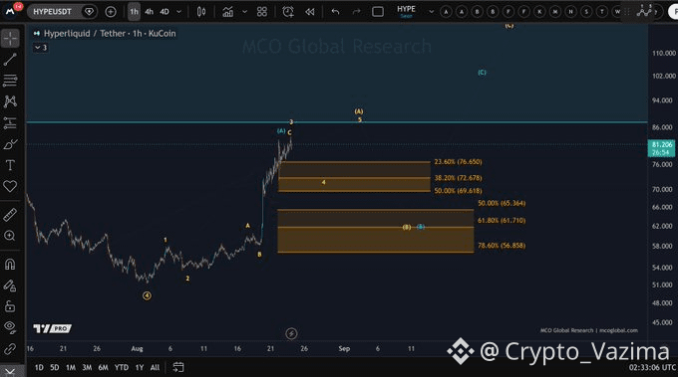Viewport: 678px width, 377px height.
Task: Click the 61.80% (61.710) Fibonacci label
Action: coord(502,221)
